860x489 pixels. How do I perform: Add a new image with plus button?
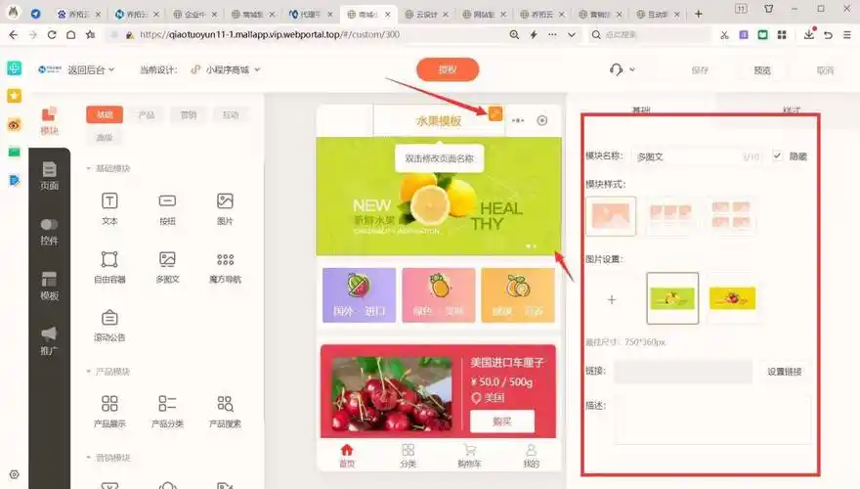[612, 299]
